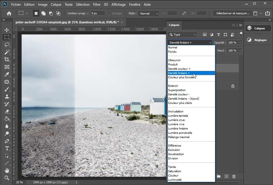Collapse the Calques panel with double arrows
273x185 pixels.
click(233, 25)
